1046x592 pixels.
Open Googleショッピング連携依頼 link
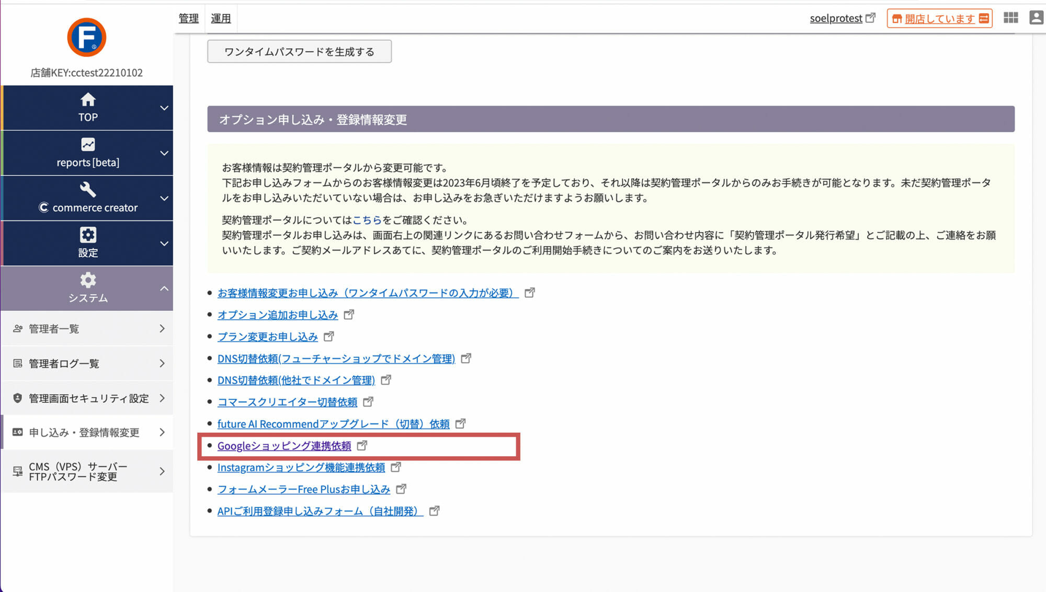(284, 446)
